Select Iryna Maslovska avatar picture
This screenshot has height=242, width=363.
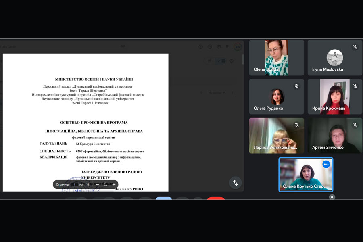pos(335,57)
